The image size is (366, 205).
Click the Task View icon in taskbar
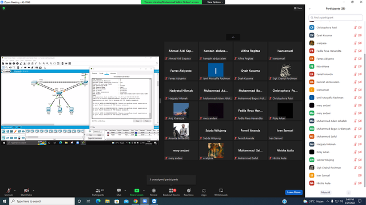coord(89,201)
